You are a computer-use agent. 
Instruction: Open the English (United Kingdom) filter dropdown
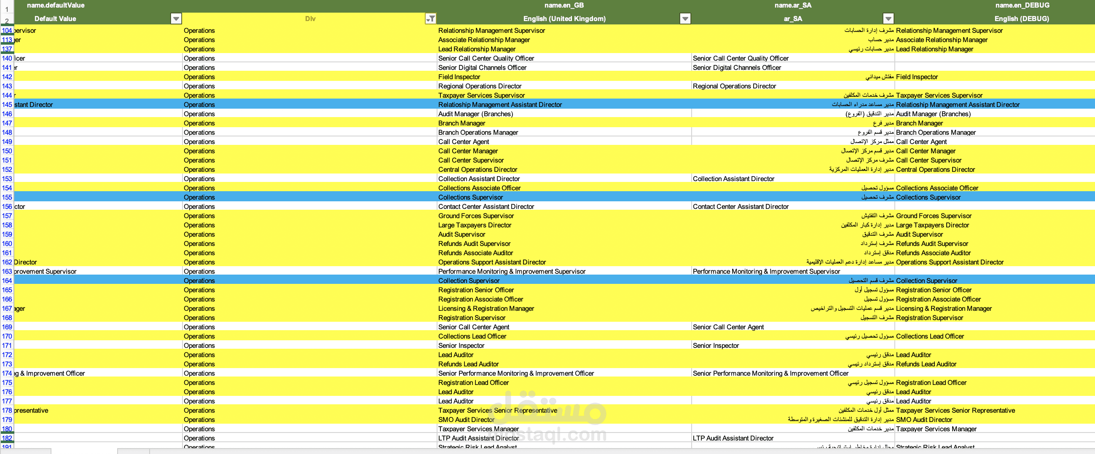click(685, 18)
